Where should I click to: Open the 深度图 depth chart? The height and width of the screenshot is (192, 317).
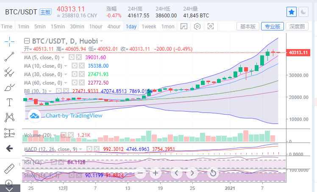pos(297,26)
